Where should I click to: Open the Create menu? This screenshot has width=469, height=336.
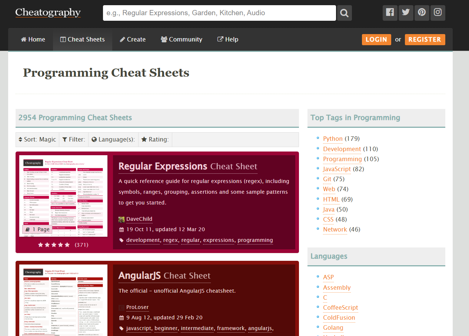(133, 39)
